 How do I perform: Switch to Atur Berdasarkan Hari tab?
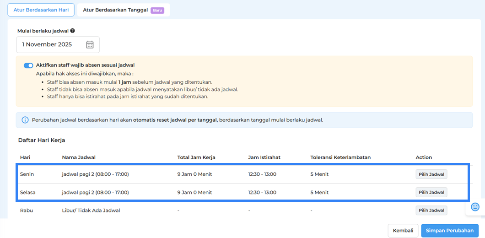(x=41, y=10)
